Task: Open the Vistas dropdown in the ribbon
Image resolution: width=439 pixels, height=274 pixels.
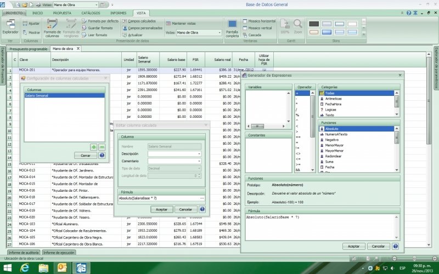Action: (x=219, y=33)
